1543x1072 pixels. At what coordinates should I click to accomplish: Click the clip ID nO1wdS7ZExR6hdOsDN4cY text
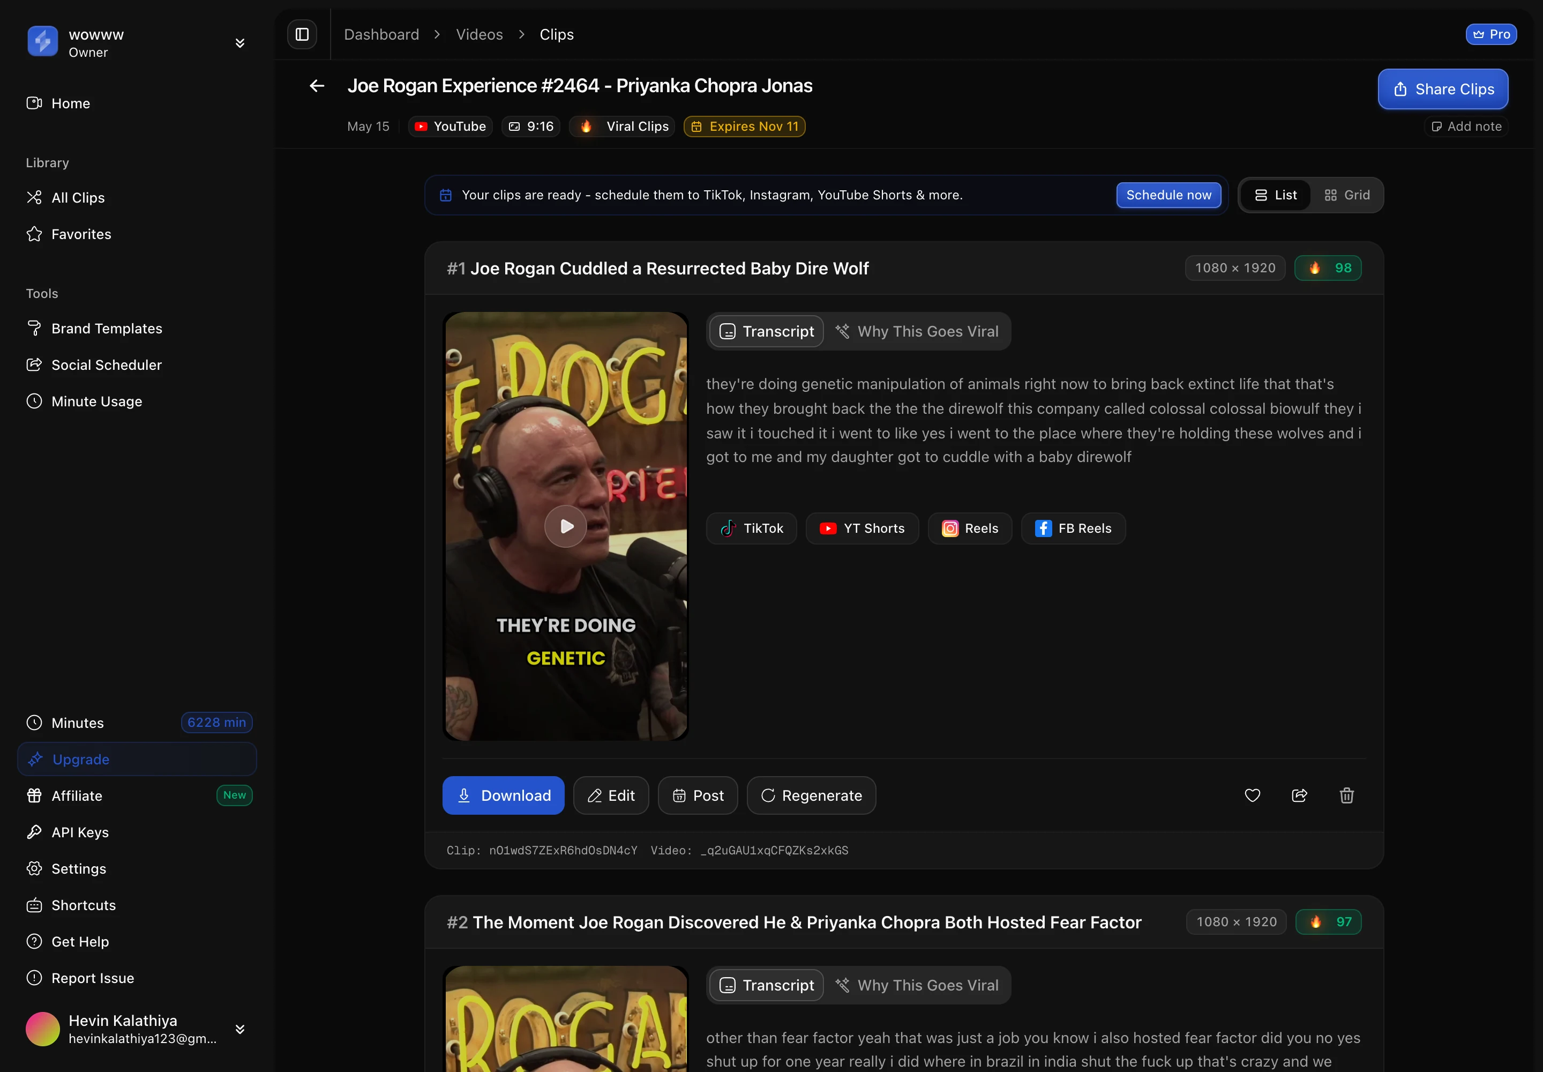(x=563, y=850)
